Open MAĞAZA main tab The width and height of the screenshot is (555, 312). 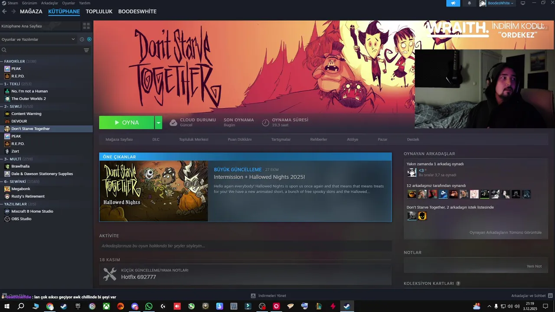point(31,11)
